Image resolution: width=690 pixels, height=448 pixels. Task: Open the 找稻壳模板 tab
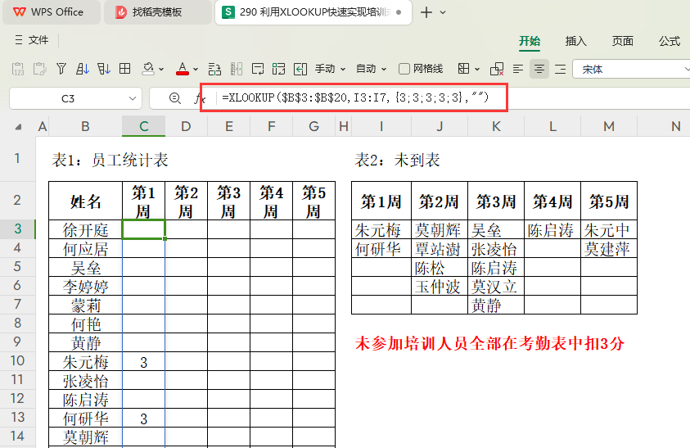[x=157, y=12]
